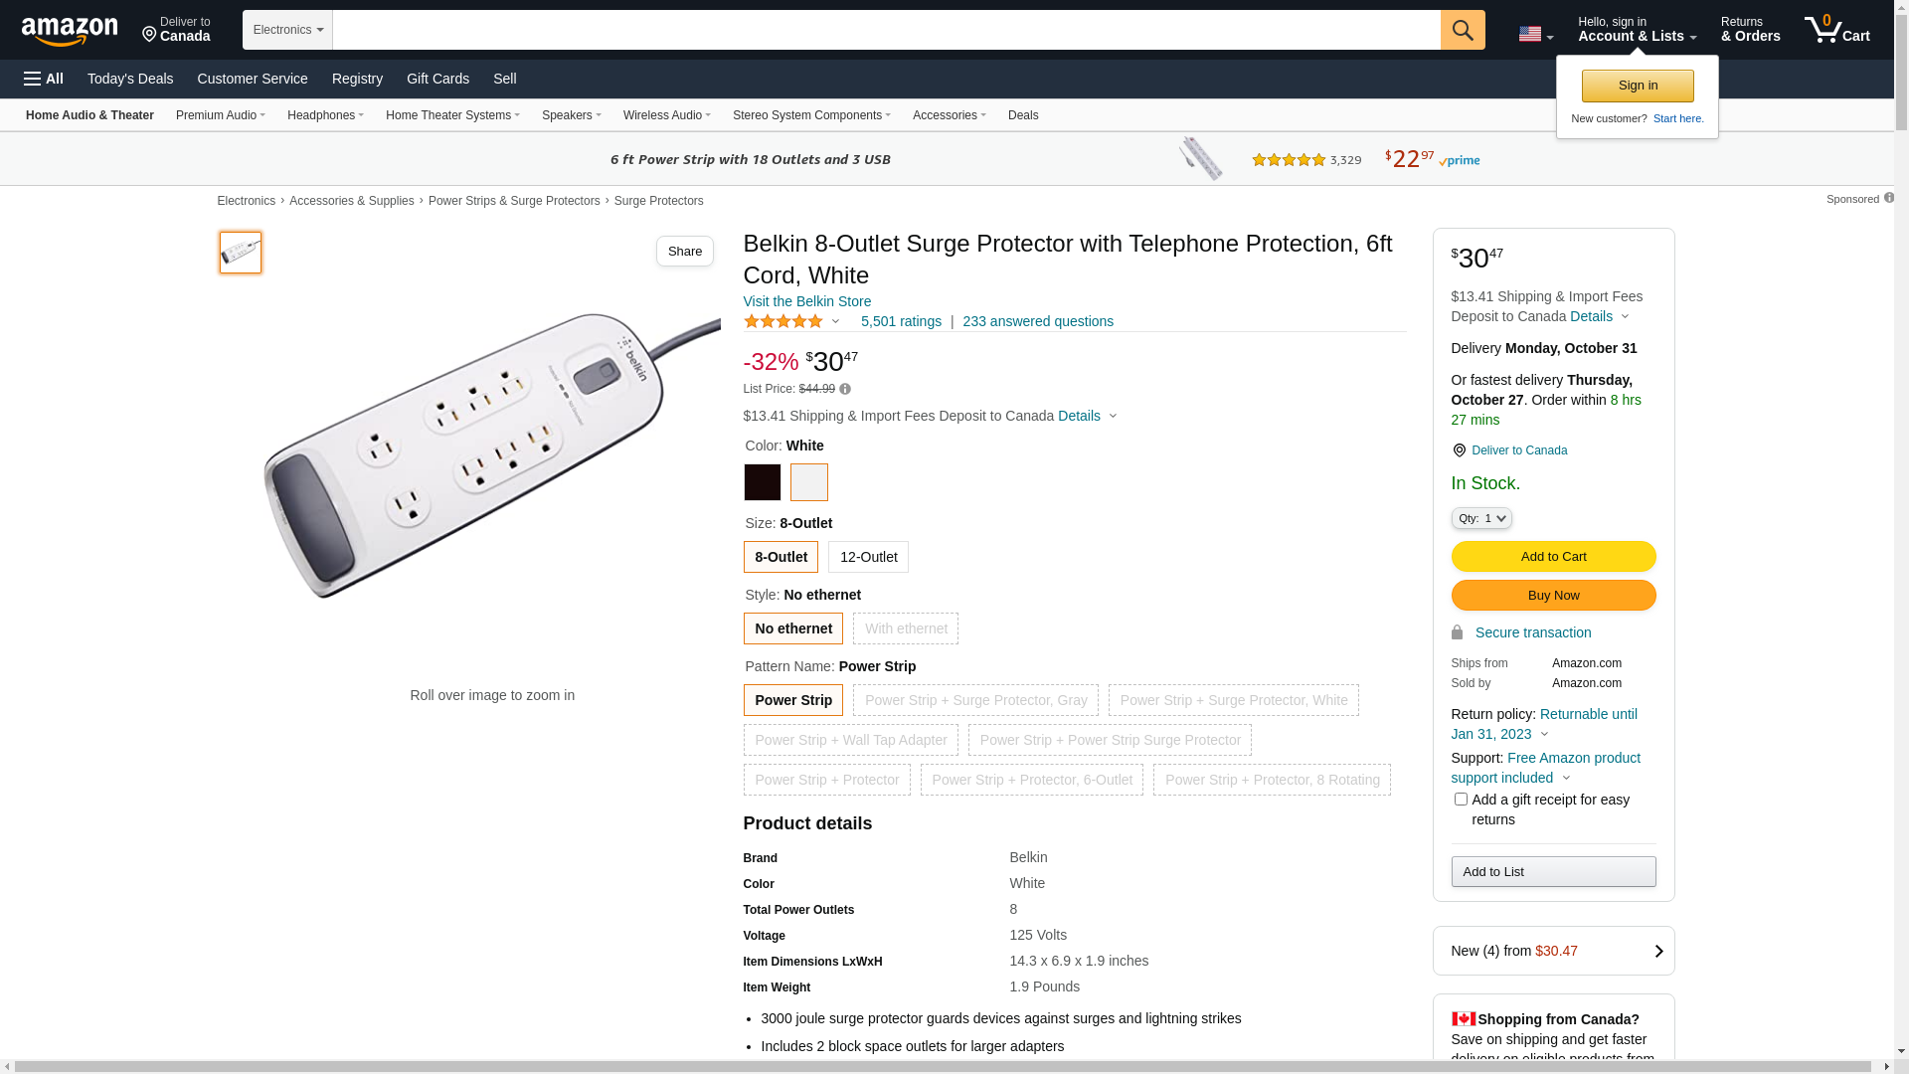This screenshot has width=1909, height=1074.
Task: Click the Sponsored info icon
Action: click(1889, 198)
